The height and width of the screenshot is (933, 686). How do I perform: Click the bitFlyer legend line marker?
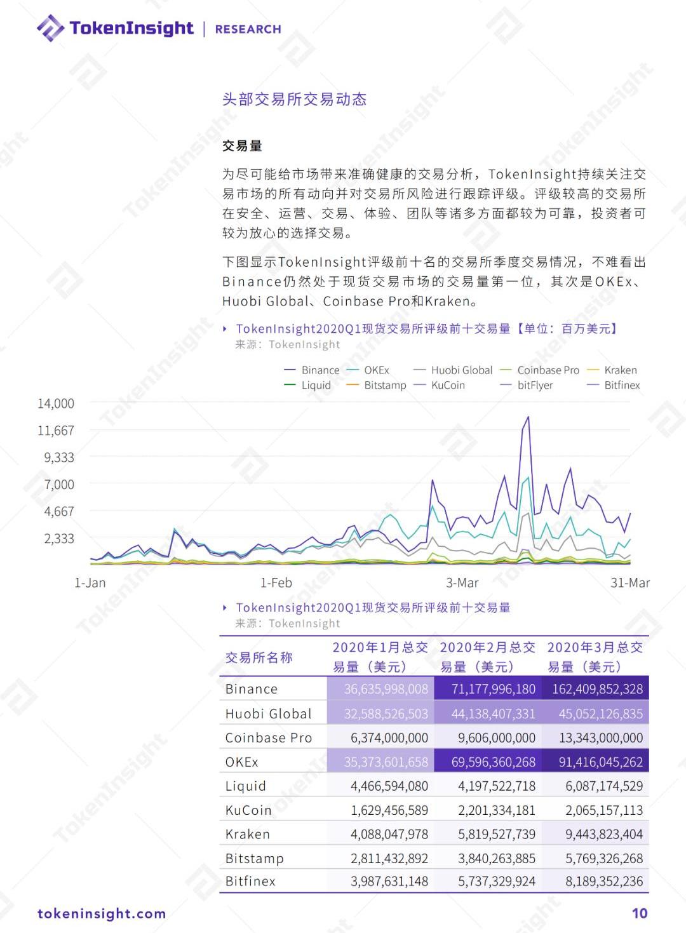pos(506,385)
